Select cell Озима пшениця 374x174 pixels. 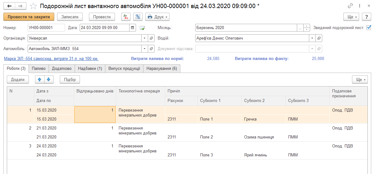click(x=263, y=137)
